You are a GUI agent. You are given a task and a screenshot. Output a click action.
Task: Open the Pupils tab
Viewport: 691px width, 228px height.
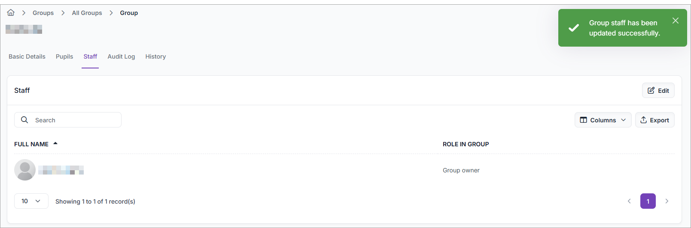[x=64, y=56]
